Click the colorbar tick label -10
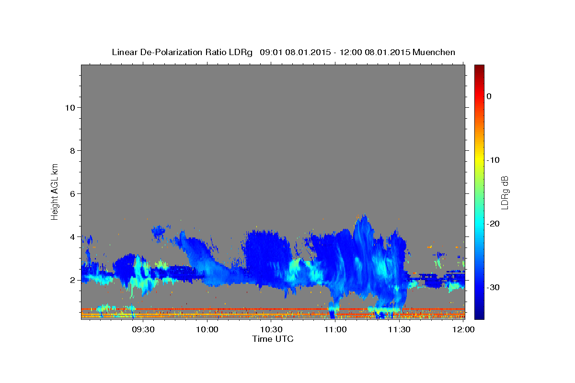 click(493, 160)
